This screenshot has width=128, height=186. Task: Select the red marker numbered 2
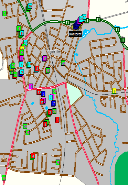[50, 112]
